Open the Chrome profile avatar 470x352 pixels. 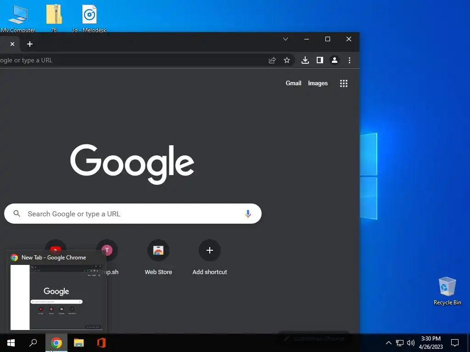click(x=335, y=60)
